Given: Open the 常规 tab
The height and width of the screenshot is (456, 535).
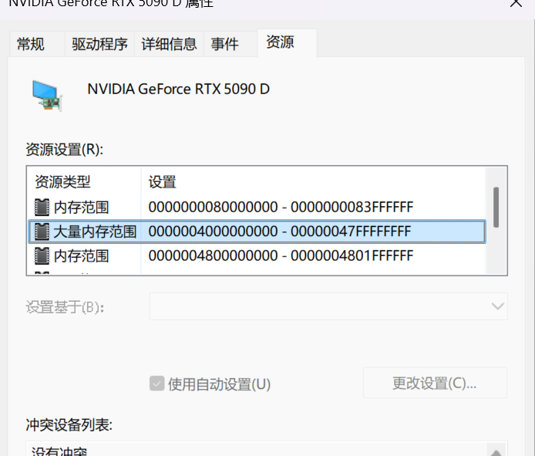Looking at the screenshot, I should [37, 44].
